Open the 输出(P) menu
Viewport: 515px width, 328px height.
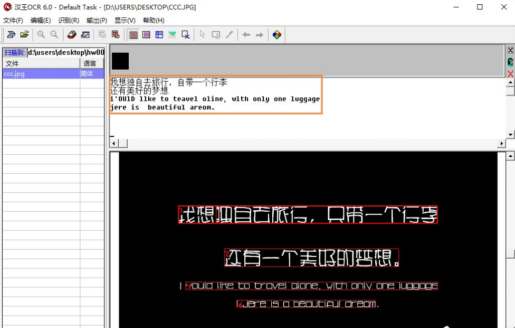click(97, 21)
